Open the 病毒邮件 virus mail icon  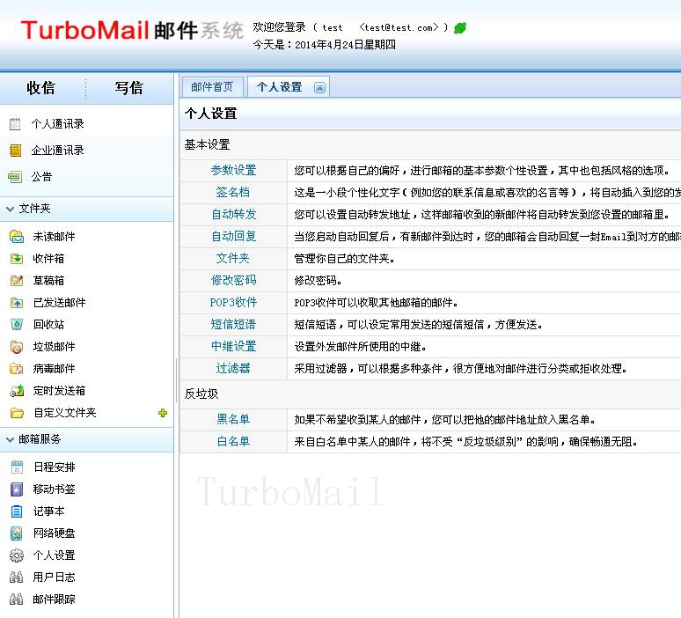pyautogui.click(x=17, y=369)
